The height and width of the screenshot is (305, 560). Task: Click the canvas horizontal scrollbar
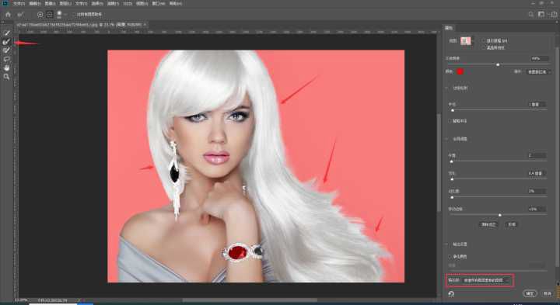[250, 300]
